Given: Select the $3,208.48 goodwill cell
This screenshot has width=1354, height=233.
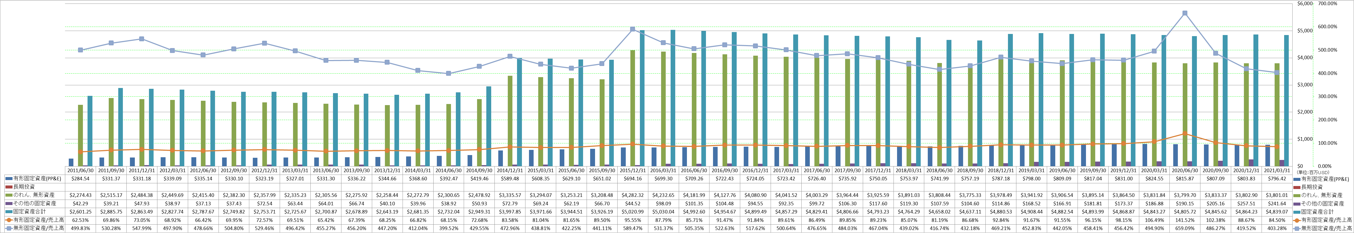Looking at the screenshot, I should click(602, 195).
